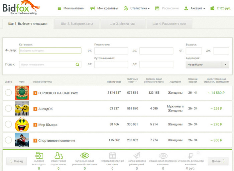Click the total subscribers people icon
Screen dimensions: 234x171
point(59,155)
